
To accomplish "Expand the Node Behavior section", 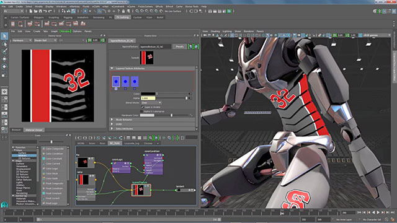I will (x=112, y=120).
